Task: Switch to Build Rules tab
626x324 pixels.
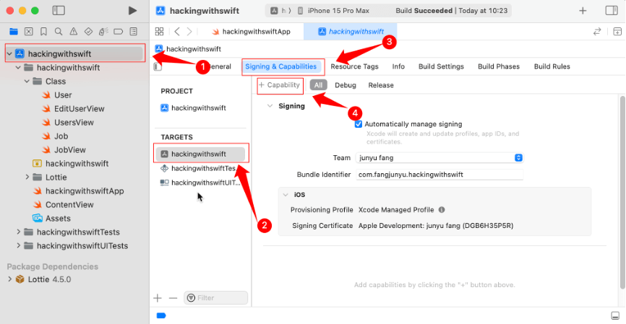Action: tap(552, 66)
